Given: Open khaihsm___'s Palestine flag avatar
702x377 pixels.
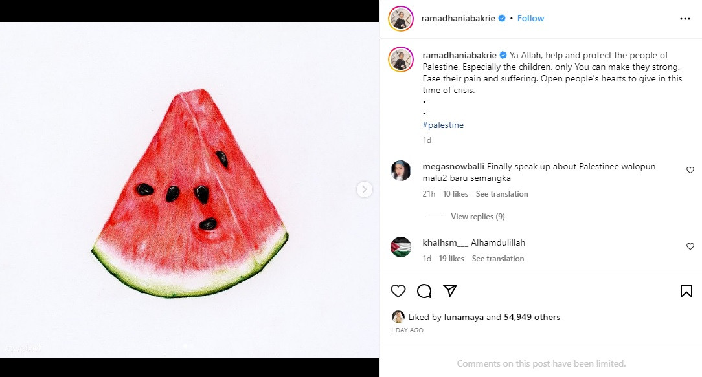Looking at the screenshot, I should 401,247.
